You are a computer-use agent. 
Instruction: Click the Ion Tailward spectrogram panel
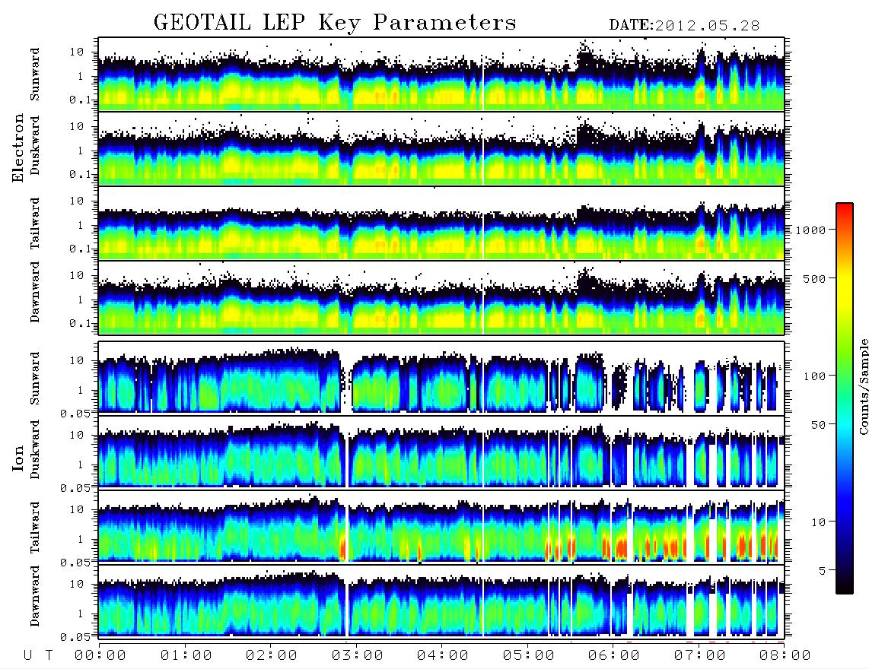click(x=441, y=527)
